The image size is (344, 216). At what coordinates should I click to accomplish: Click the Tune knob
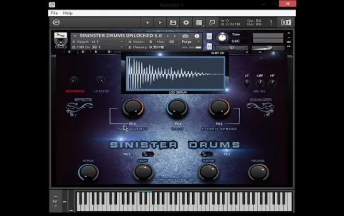point(222,37)
